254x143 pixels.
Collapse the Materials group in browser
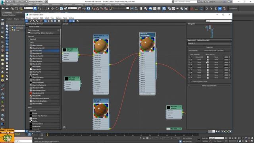[x=27, y=36]
